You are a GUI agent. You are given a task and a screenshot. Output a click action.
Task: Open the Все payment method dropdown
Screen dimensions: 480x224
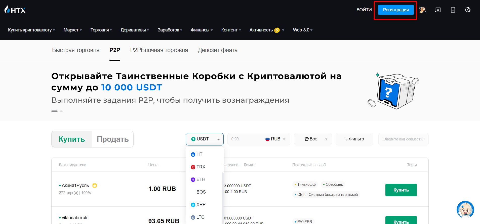tap(313, 139)
